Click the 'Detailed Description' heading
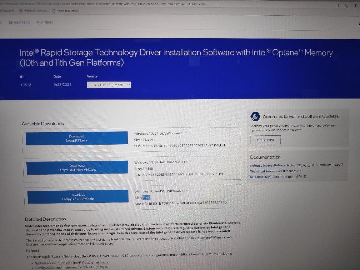The height and width of the screenshot is (270, 360). coord(45,219)
